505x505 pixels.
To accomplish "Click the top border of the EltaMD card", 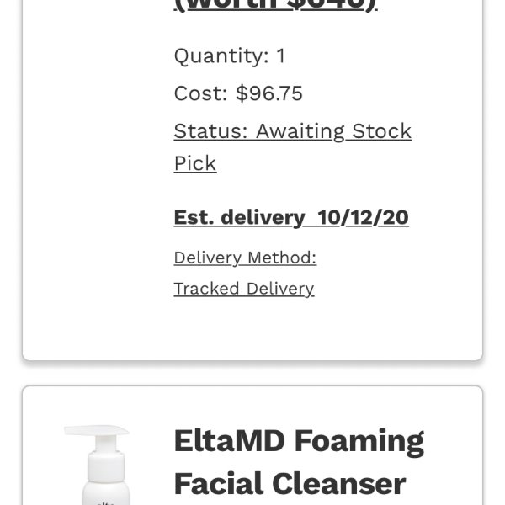I will click(252, 385).
